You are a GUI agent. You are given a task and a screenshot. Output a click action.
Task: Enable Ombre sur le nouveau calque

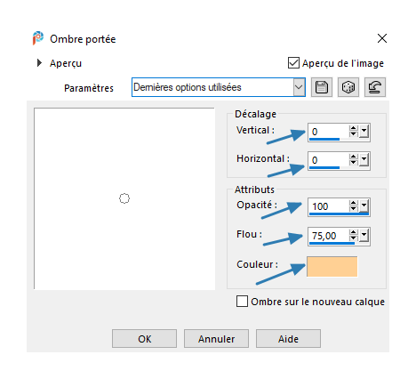[x=242, y=302]
